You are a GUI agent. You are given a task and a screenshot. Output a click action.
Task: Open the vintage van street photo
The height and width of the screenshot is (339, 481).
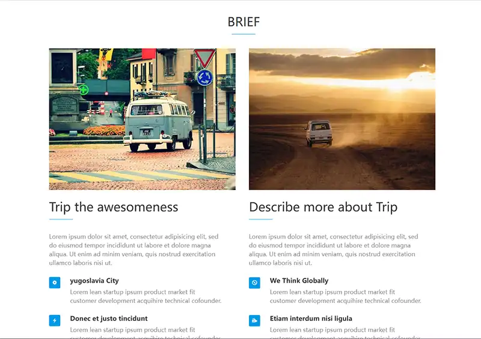pos(142,119)
